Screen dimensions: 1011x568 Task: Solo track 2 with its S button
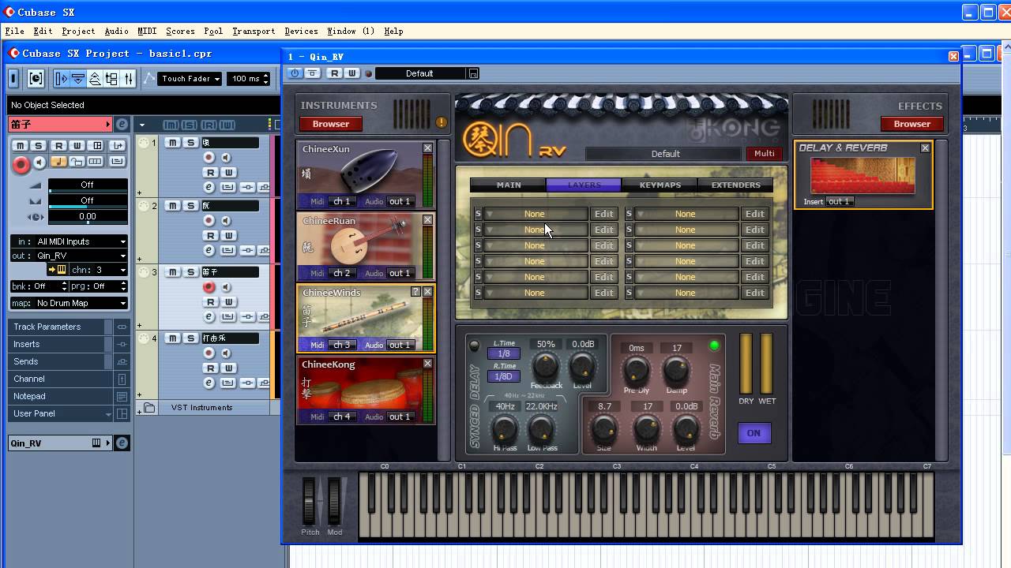pyautogui.click(x=190, y=206)
